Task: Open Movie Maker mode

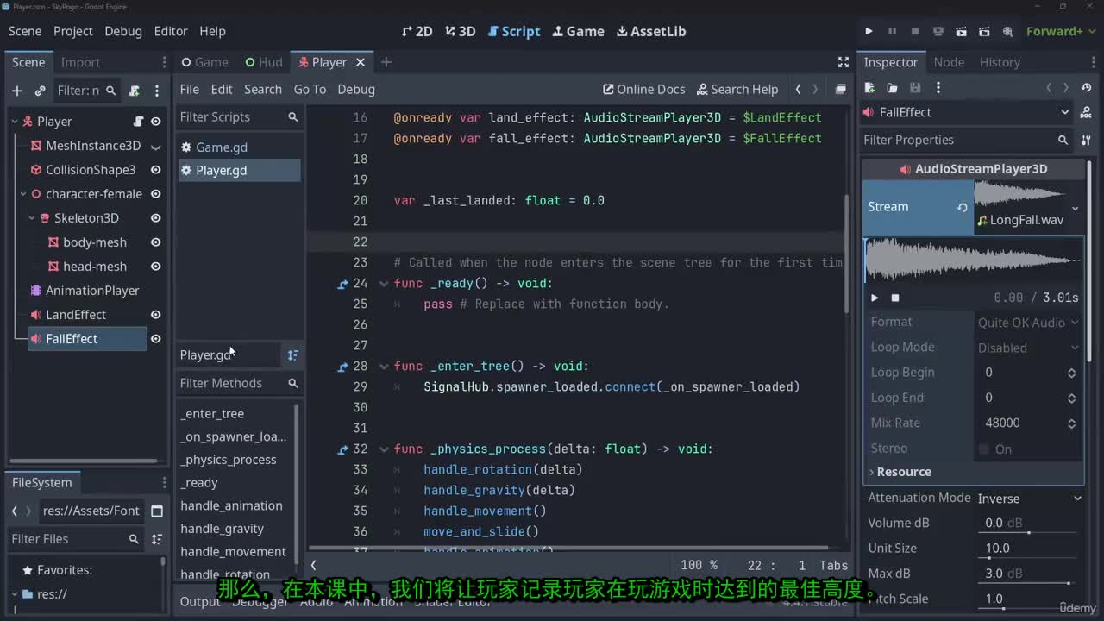Action: coord(1007,32)
